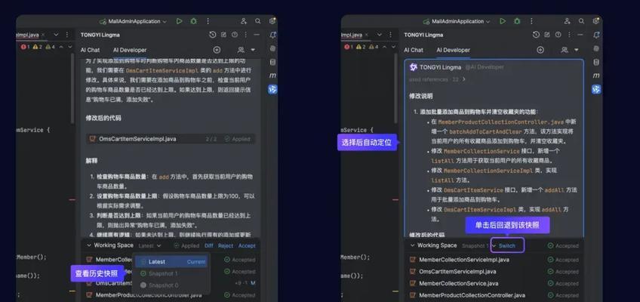Screen dimensions: 640x302
Task: Start debug in right window toolbar
Action: (x=517, y=21)
